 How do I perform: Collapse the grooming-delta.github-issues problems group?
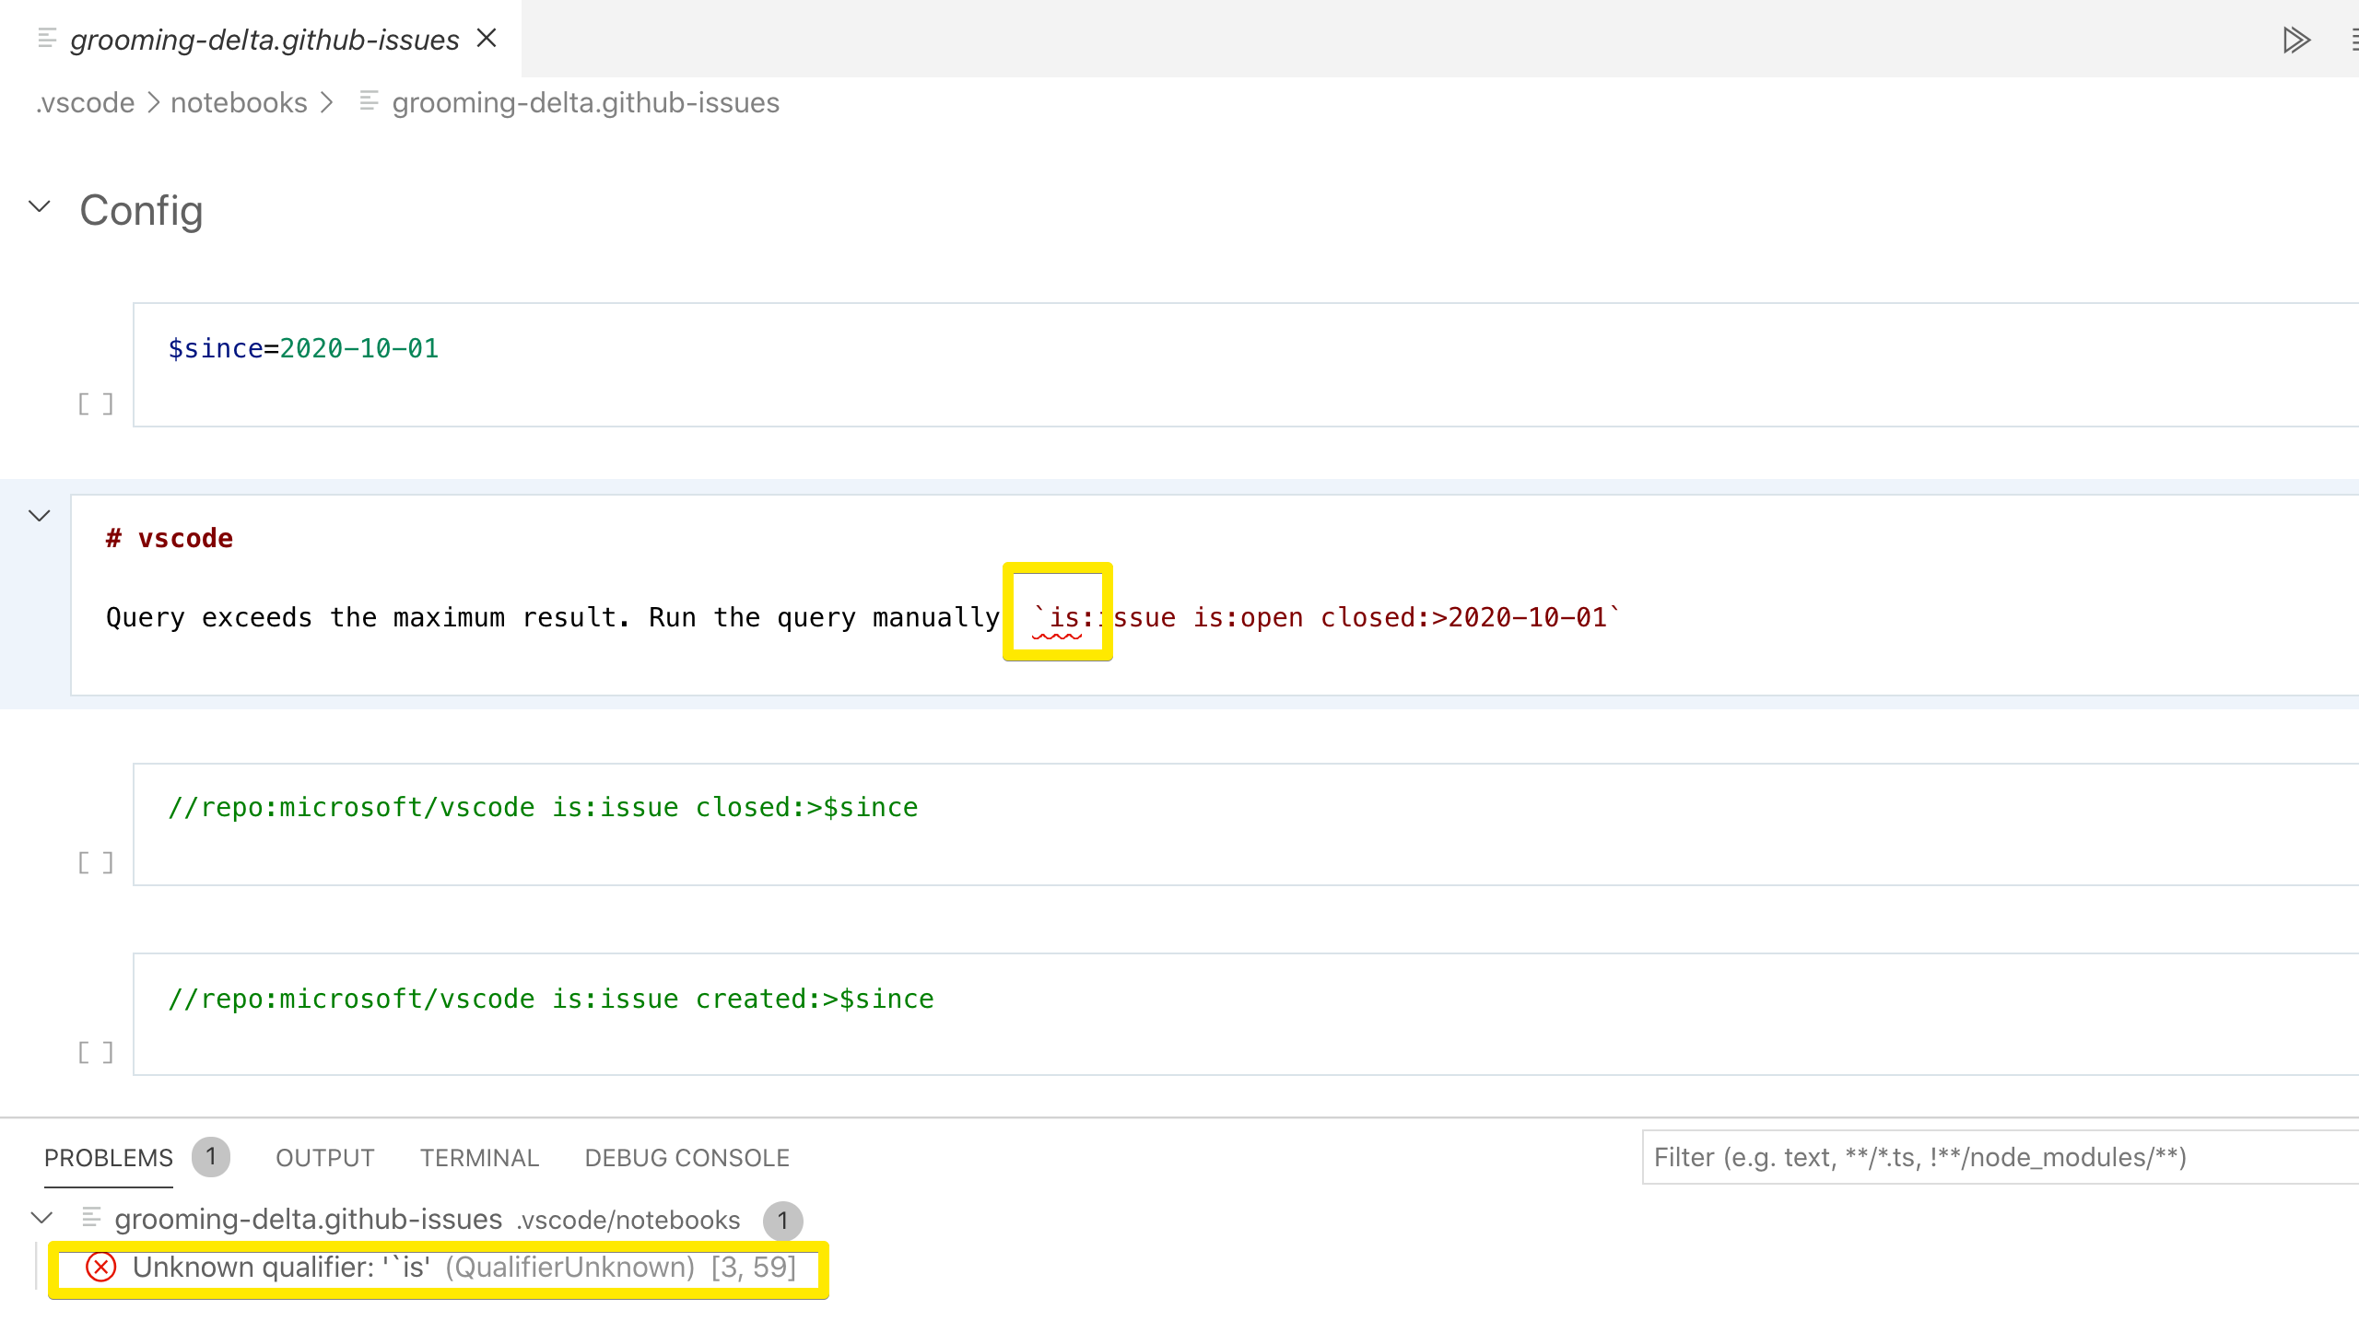coord(41,1218)
